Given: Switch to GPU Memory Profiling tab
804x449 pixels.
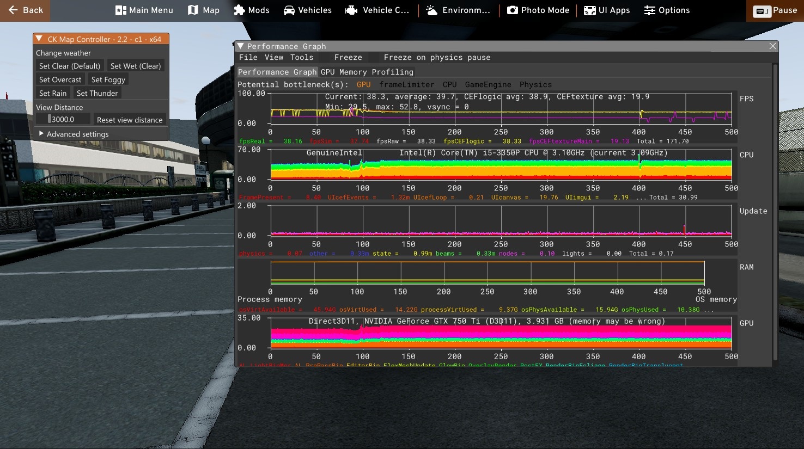Looking at the screenshot, I should click(x=367, y=72).
